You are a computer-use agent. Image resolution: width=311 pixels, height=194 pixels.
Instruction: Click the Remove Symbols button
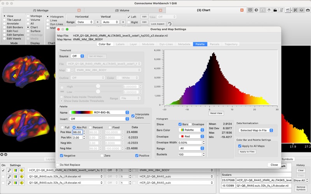(x=301, y=188)
